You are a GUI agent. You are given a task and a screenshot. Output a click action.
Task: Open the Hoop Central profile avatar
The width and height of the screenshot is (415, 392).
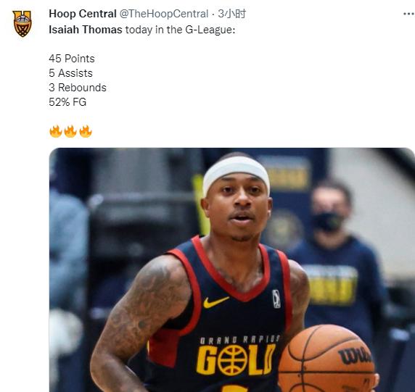pyautogui.click(x=22, y=23)
